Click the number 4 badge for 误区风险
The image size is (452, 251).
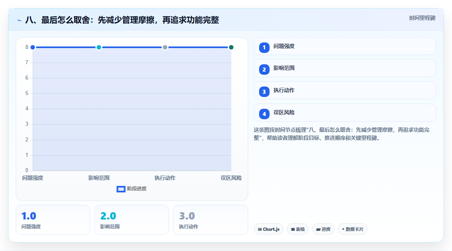coord(264,114)
